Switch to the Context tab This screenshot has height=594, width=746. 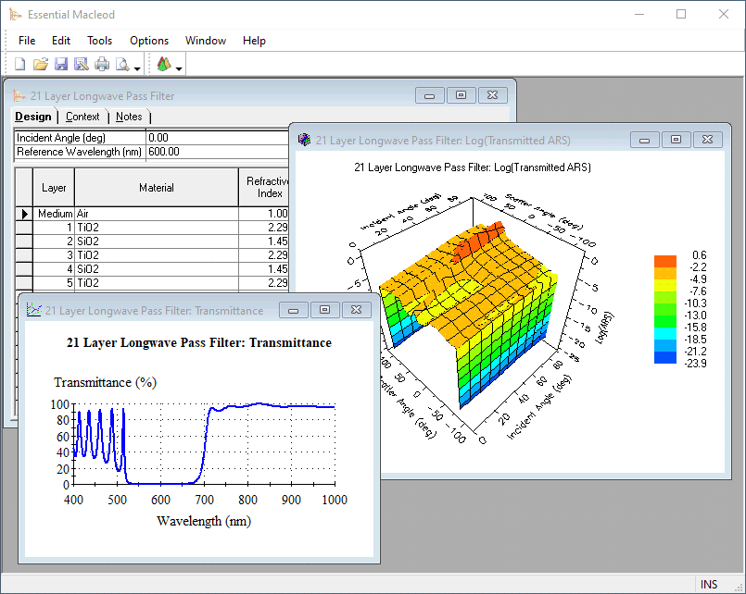coord(82,117)
